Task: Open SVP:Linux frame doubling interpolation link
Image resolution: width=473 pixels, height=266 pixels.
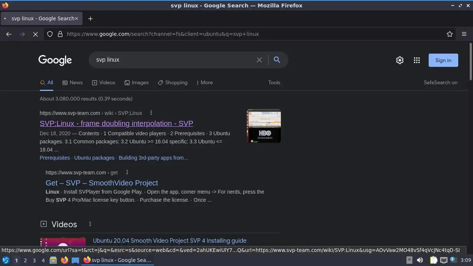Action: pos(116,123)
